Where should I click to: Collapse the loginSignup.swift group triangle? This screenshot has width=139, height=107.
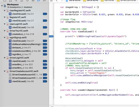coord(5,37)
